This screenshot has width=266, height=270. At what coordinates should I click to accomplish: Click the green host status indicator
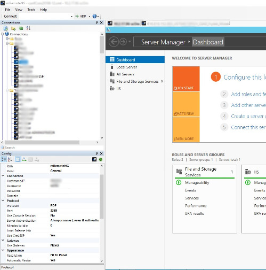[x=101, y=159]
